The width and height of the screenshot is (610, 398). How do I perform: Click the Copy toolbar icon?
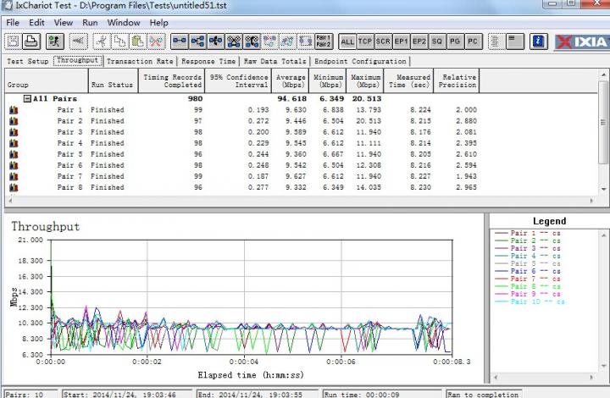119,41
